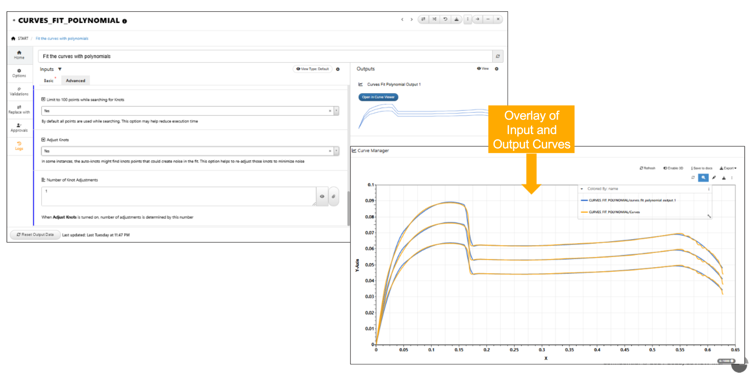Click the title field 'Fit the curves with polynomials'
The image size is (750, 373).
265,56
